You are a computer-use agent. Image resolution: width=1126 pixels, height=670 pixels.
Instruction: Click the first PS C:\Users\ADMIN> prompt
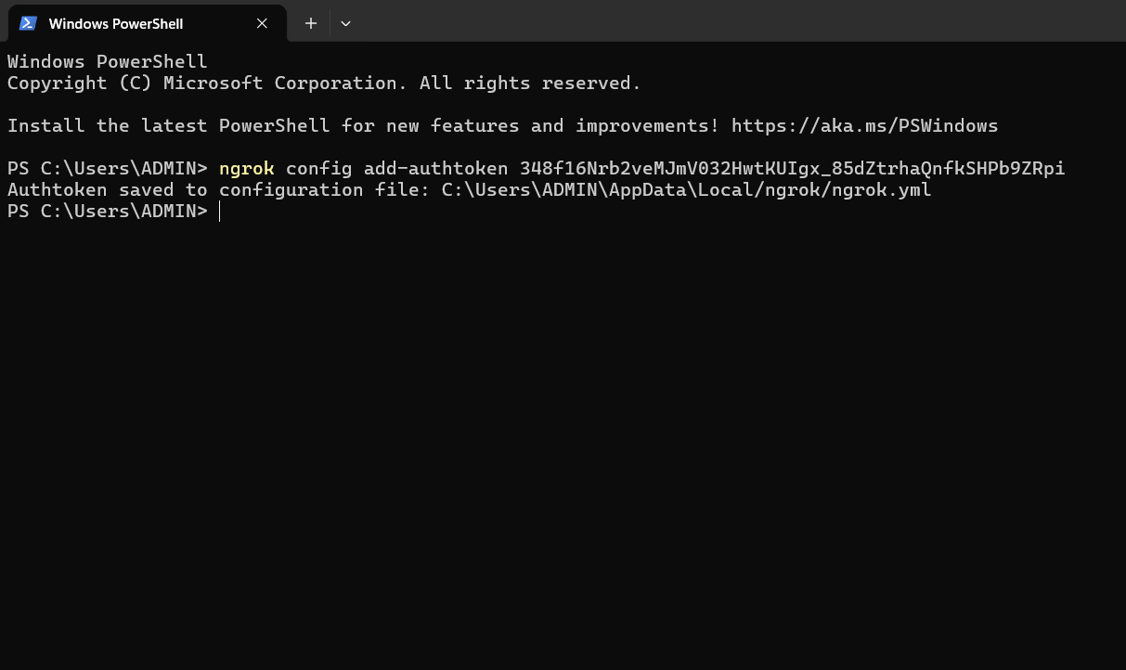point(107,168)
